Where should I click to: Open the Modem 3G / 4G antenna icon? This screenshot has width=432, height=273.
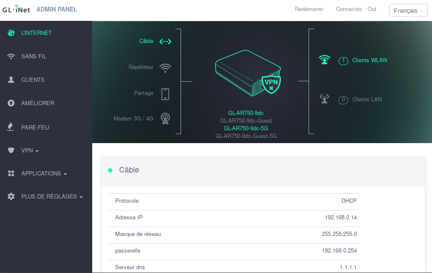point(165,119)
